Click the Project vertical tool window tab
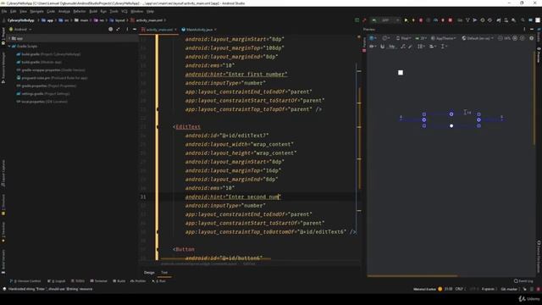This screenshot has height=305, width=542. point(3,36)
